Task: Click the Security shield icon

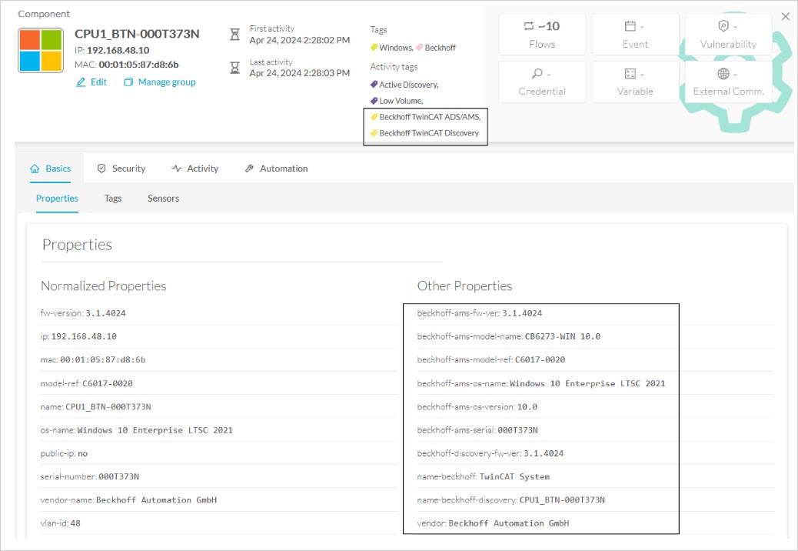Action: click(x=101, y=168)
